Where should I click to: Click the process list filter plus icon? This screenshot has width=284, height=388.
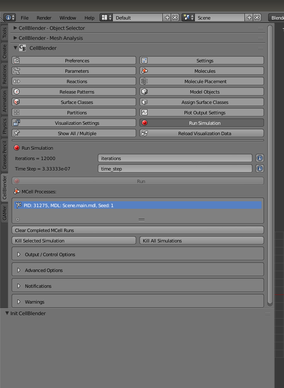point(17,219)
